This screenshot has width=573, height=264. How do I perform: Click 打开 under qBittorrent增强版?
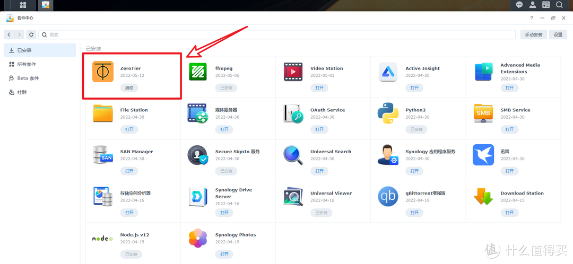point(414,213)
